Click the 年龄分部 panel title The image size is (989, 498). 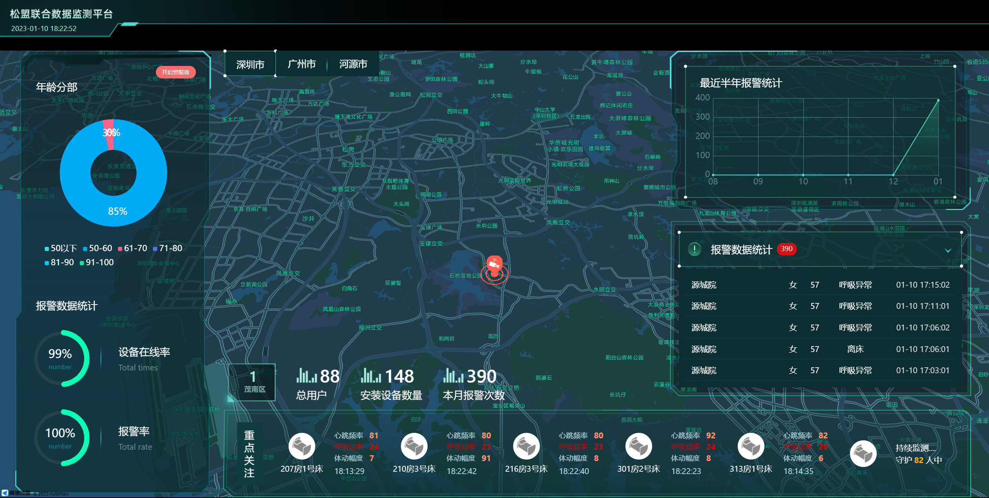[x=57, y=87]
